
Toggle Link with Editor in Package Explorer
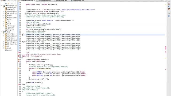[x=8, y=3]
